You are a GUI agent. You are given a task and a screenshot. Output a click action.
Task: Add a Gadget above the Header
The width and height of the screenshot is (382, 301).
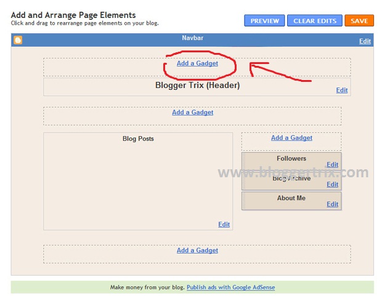[x=197, y=63]
